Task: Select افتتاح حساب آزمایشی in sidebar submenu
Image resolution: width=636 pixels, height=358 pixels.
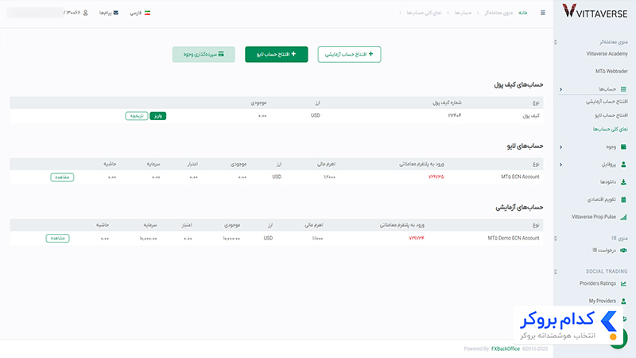Action: (607, 102)
